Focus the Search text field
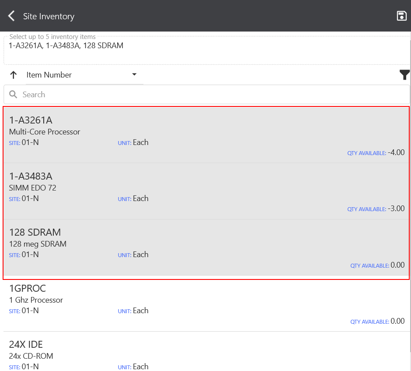Viewport: 411px width, 371px height. [210, 95]
